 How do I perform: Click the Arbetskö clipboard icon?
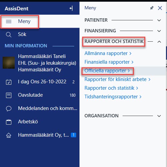pos(9,122)
